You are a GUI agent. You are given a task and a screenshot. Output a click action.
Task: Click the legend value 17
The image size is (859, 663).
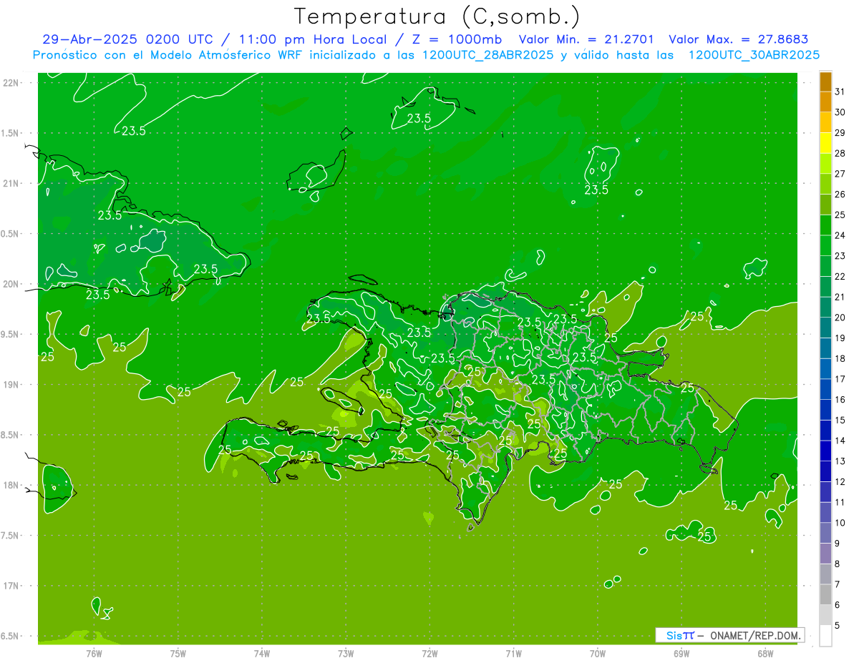tap(840, 379)
